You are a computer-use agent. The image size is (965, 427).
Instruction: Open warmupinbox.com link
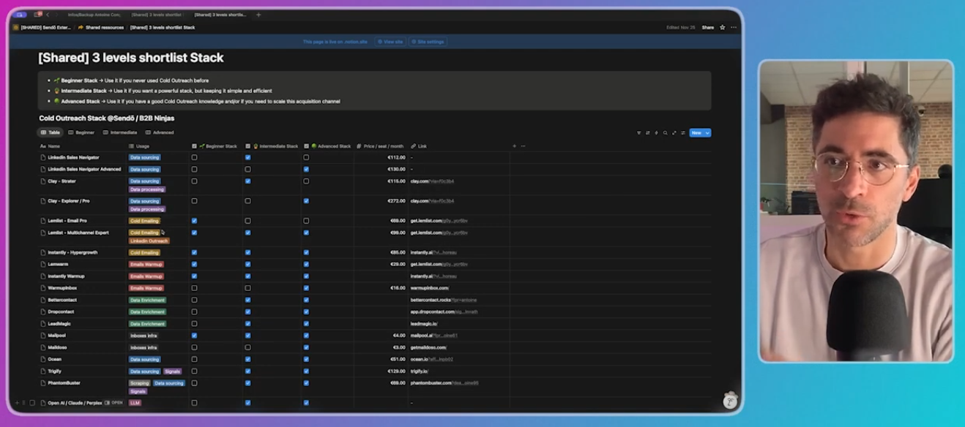tap(430, 288)
